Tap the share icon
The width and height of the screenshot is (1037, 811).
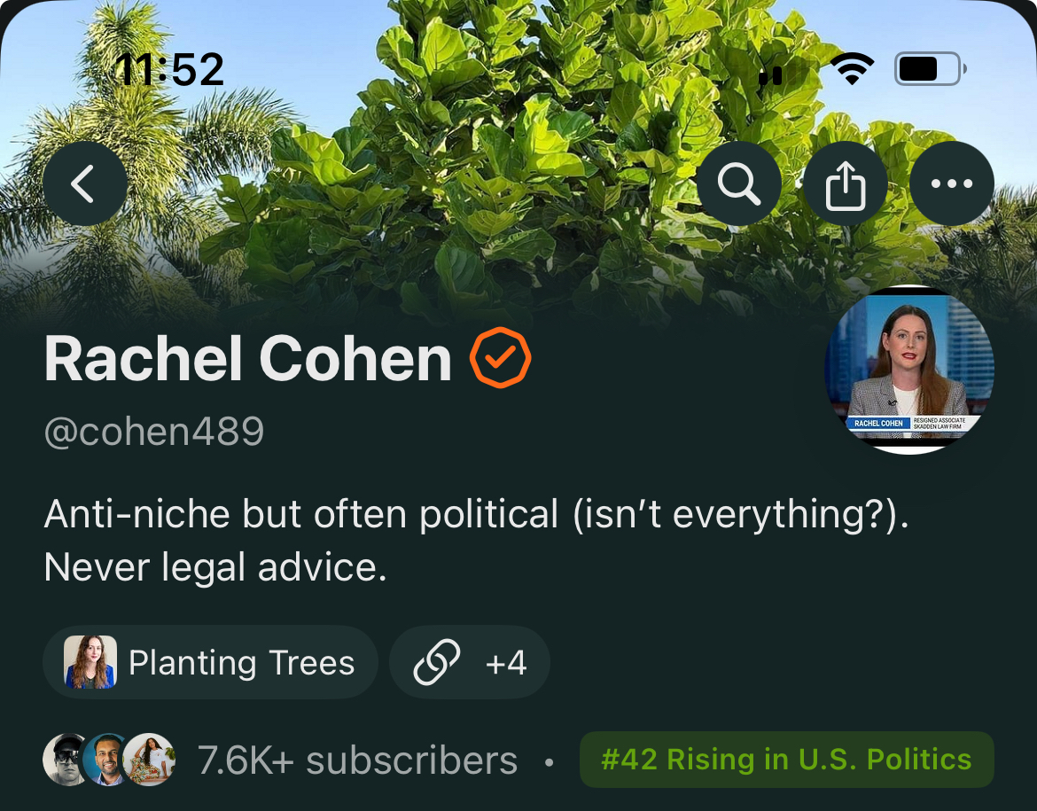846,183
